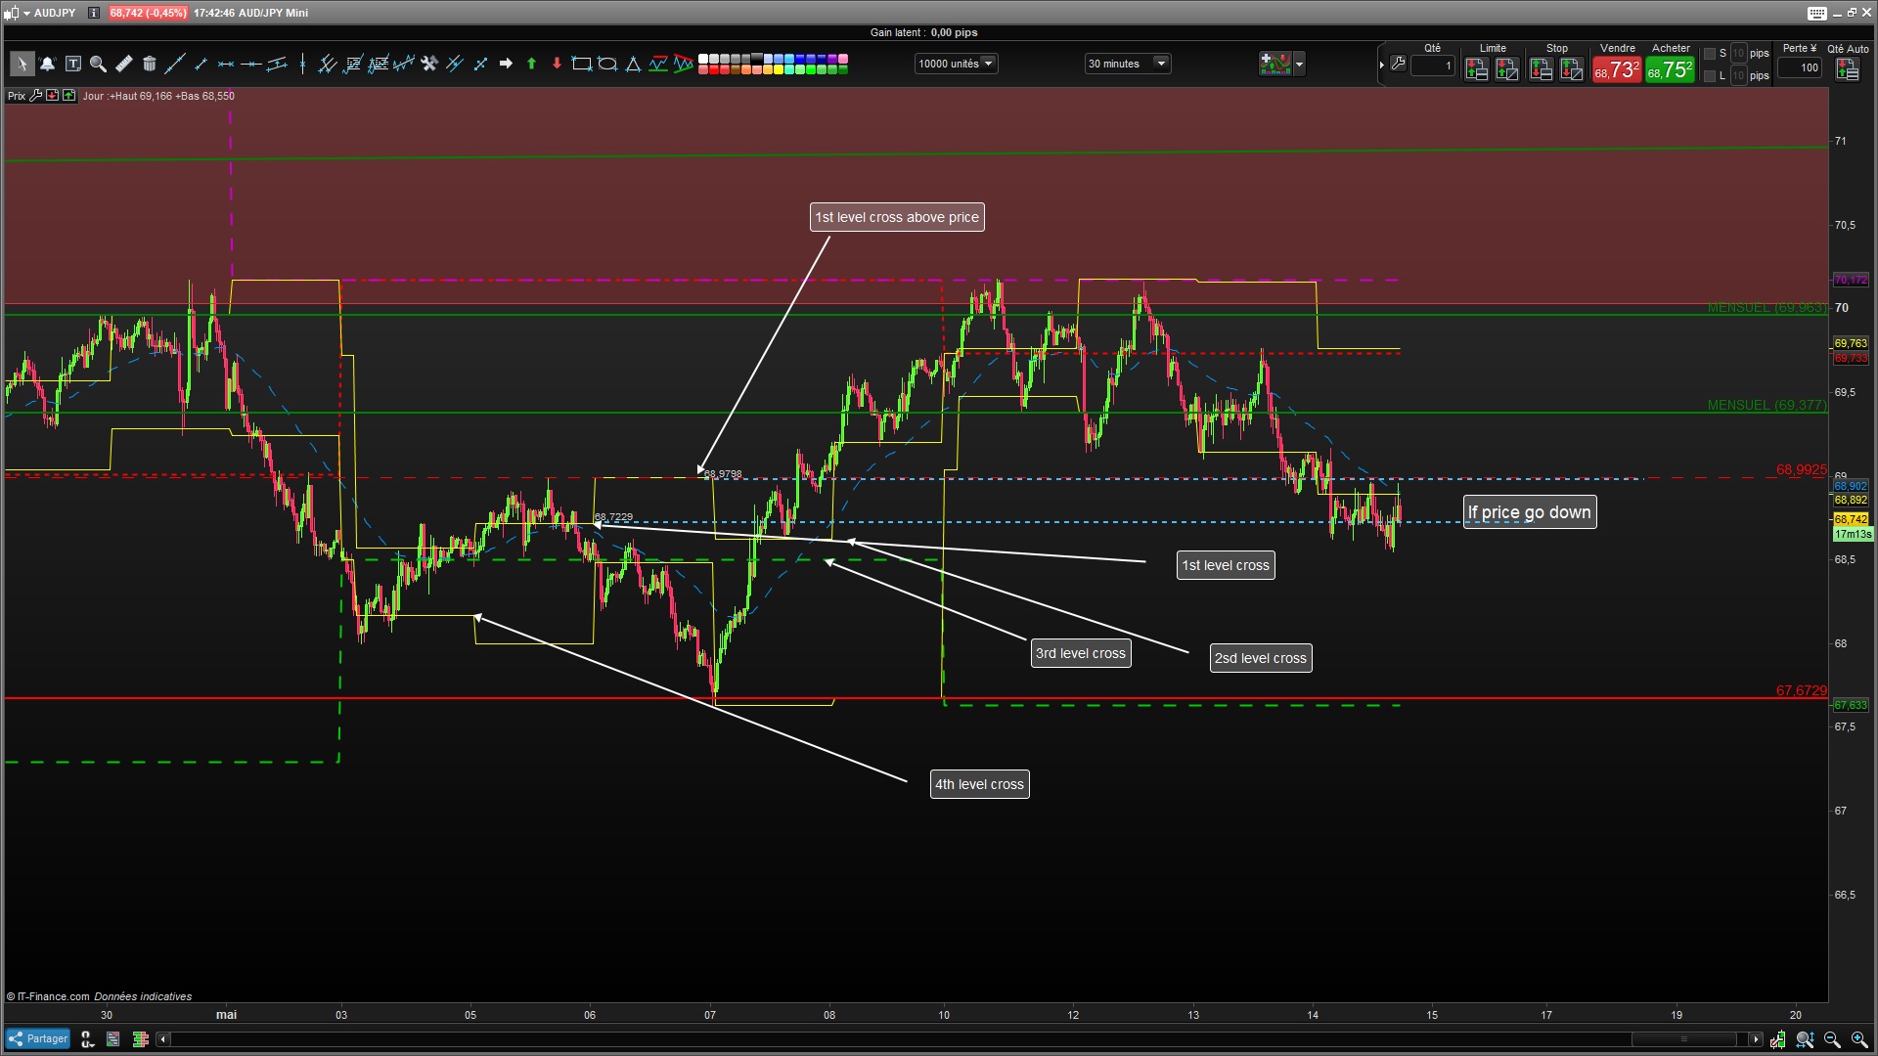
Task: Click the Qté quantity input field
Action: tap(1433, 66)
